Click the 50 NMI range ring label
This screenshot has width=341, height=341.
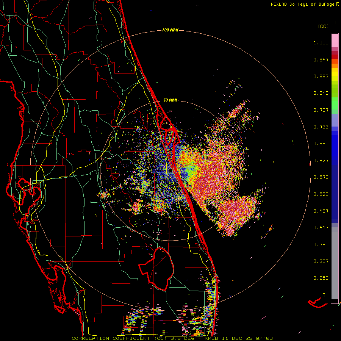[x=170, y=100]
